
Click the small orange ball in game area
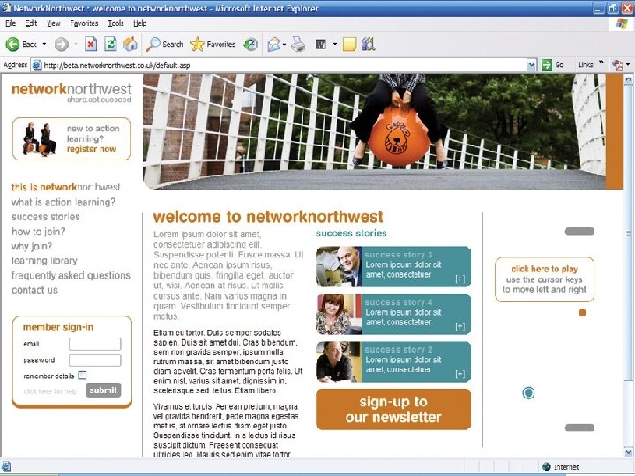[x=582, y=312]
